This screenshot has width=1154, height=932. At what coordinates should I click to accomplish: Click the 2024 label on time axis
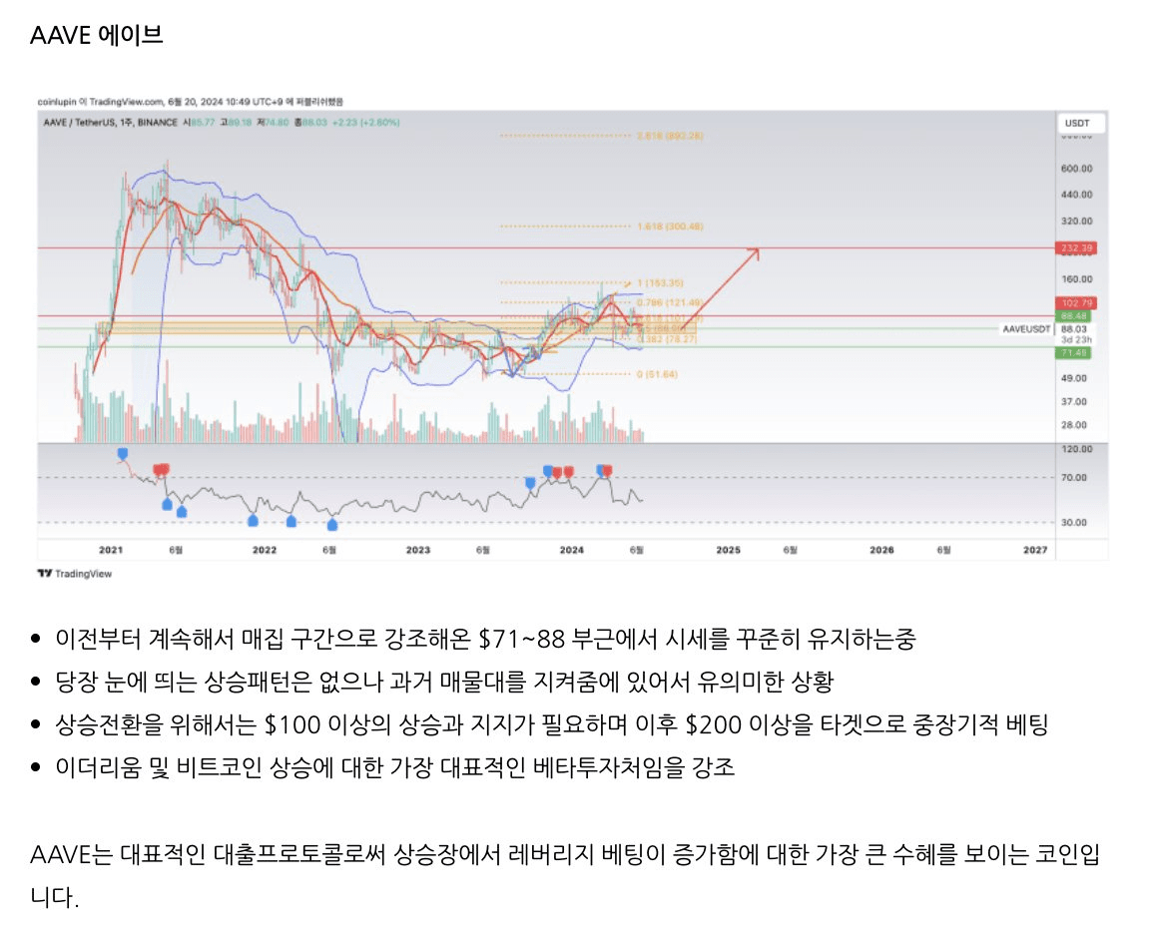[572, 550]
